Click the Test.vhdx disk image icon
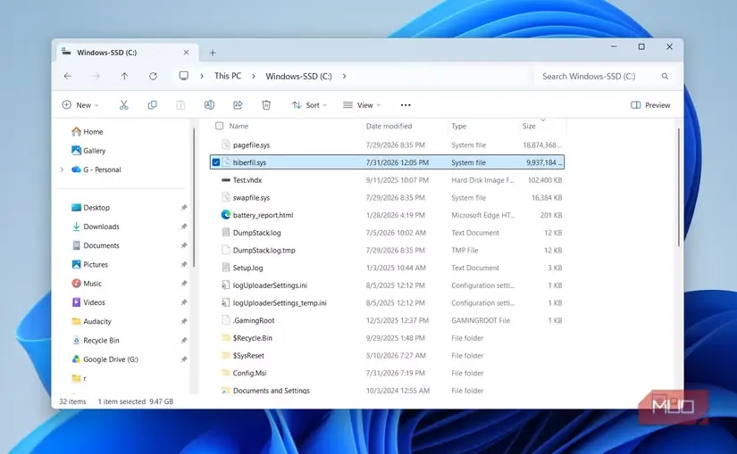 [x=226, y=180]
